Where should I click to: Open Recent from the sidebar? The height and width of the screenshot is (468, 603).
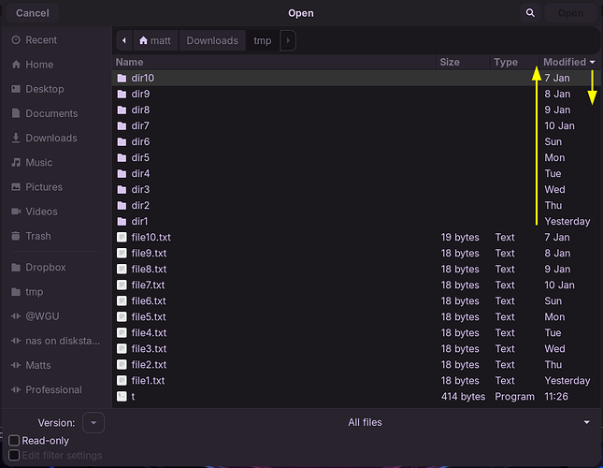point(41,40)
